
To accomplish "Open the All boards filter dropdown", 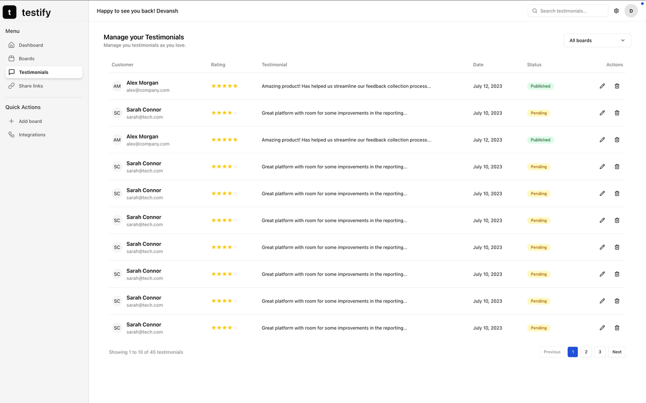I will (x=596, y=40).
